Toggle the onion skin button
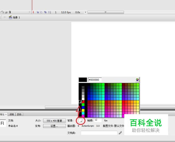The width and height of the screenshot is (175, 142). pos(38,12)
